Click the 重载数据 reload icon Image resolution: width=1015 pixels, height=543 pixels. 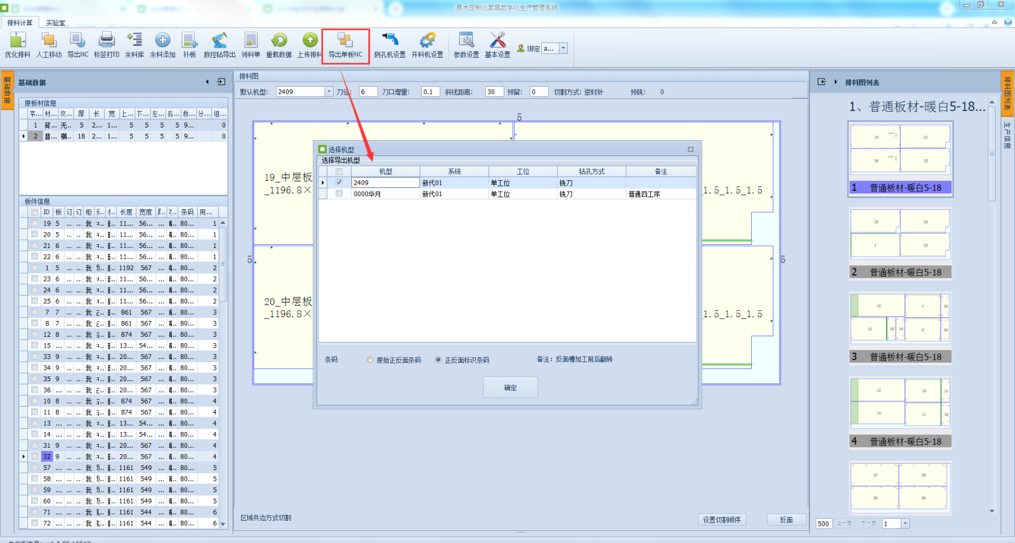(x=278, y=42)
